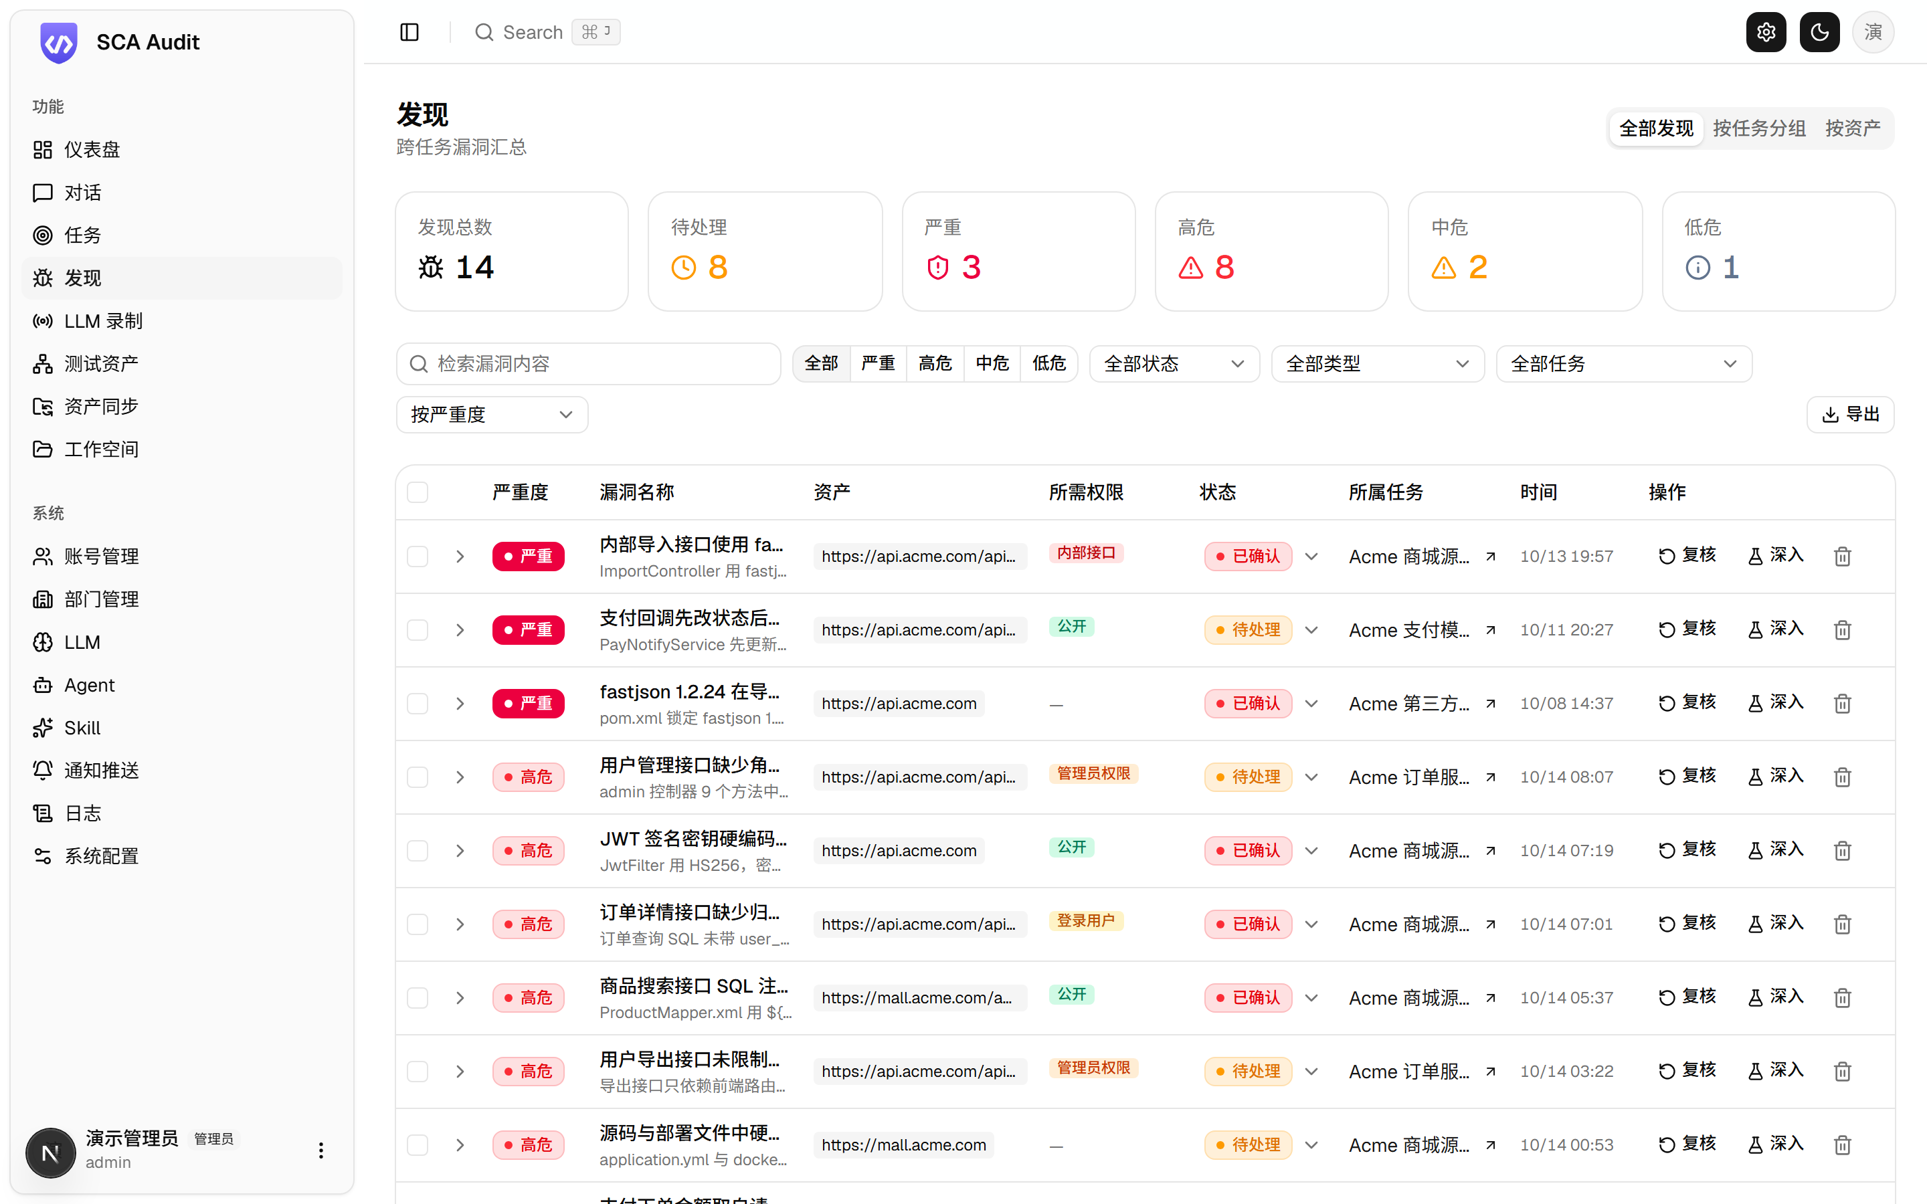Delete the fastjson 1.2.24 finding
Viewport: 1927px width, 1204px height.
(x=1843, y=703)
